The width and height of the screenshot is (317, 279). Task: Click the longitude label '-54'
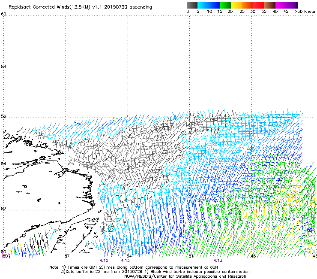tap(128, 256)
